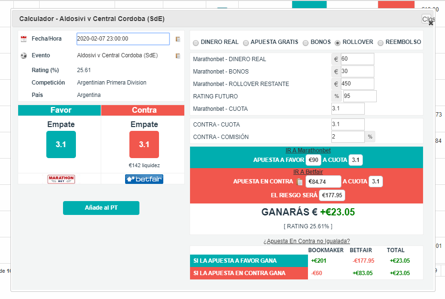
Task: Copy the event name with clipboard icon
Action: tap(178, 56)
